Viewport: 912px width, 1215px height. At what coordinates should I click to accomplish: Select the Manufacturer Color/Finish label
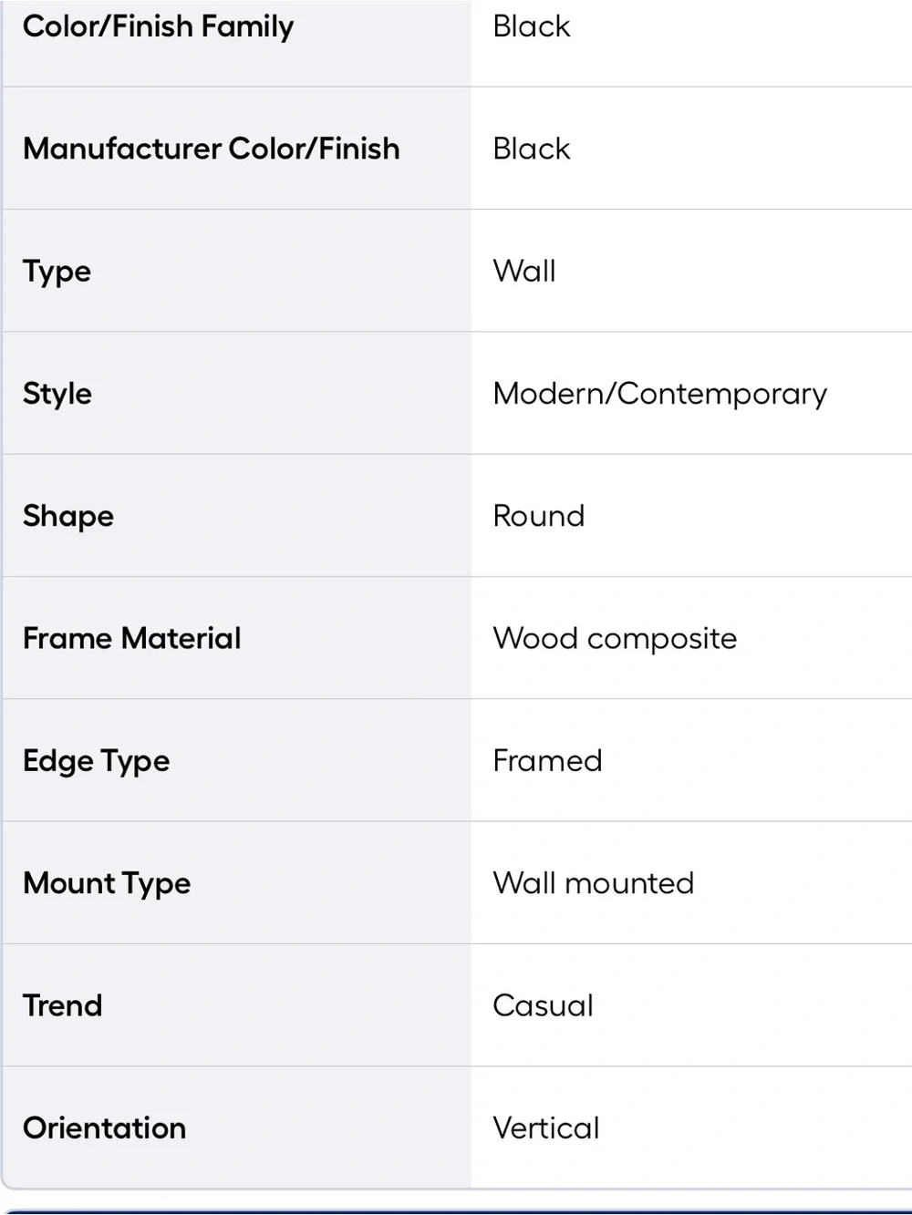click(212, 149)
